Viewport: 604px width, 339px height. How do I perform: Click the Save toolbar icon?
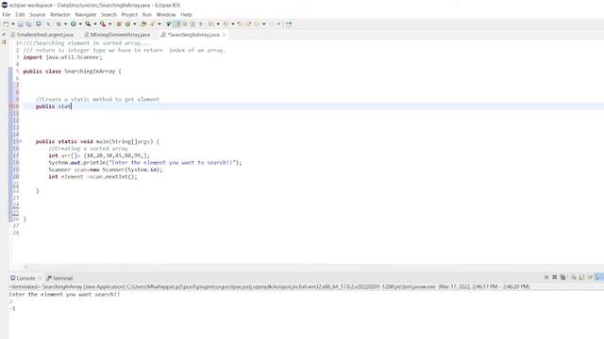pyautogui.click(x=21, y=24)
